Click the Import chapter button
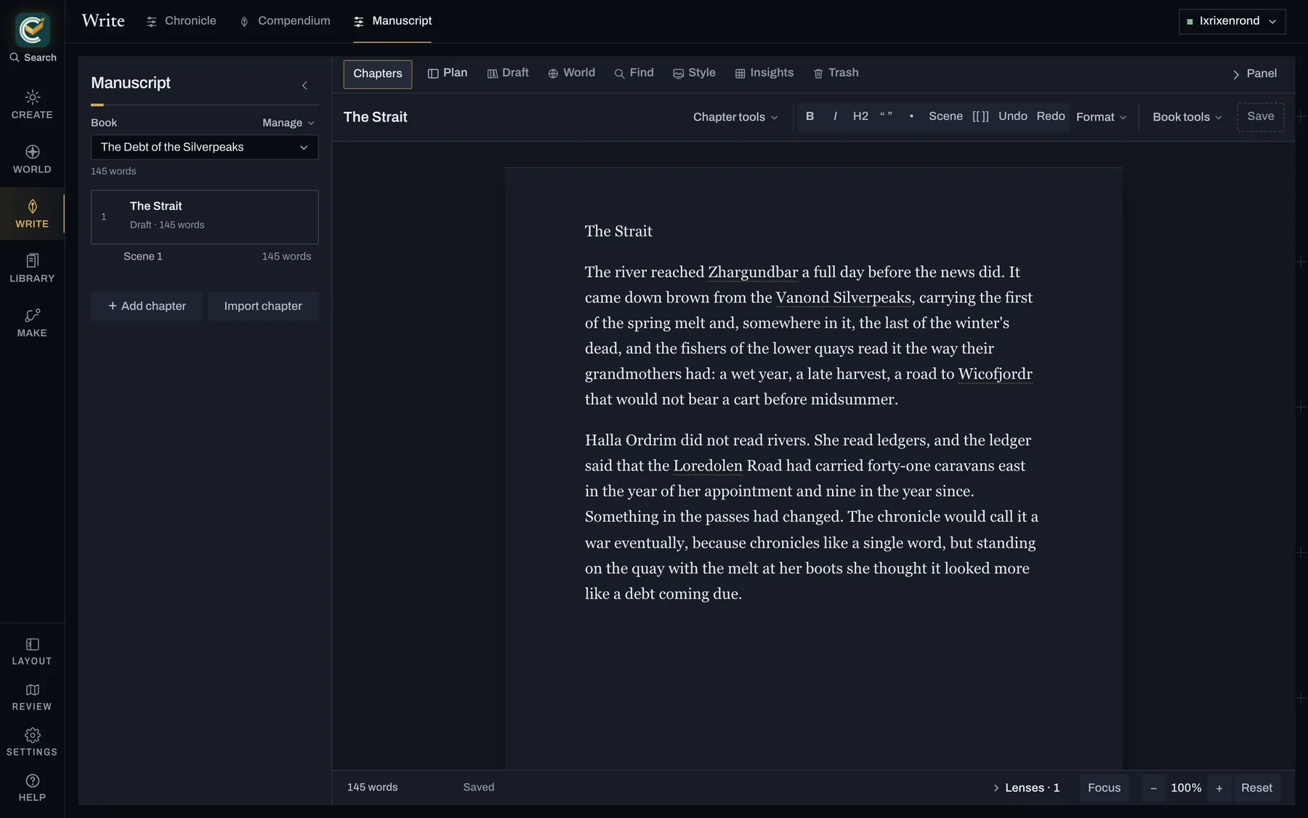Image resolution: width=1308 pixels, height=818 pixels. (263, 306)
